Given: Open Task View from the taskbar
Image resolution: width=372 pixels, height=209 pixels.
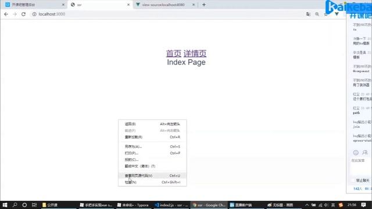Looking at the screenshot, I should [x=34, y=205].
